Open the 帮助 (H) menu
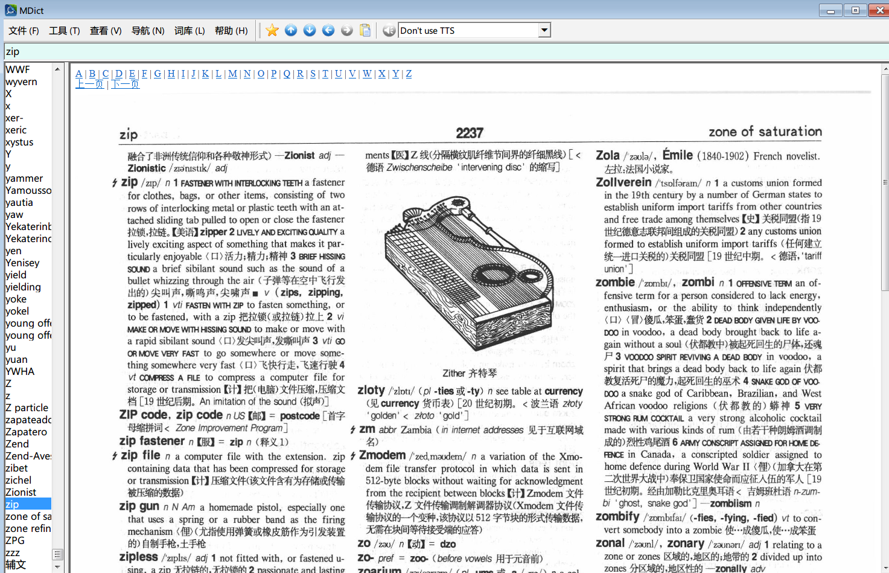Image resolution: width=889 pixels, height=573 pixels. click(231, 31)
